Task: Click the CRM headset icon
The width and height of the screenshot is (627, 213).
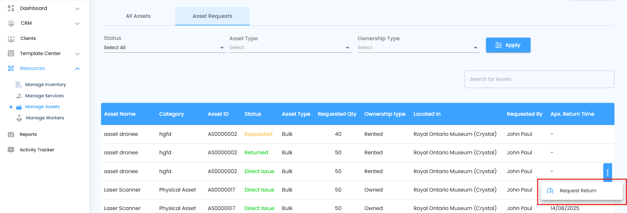Action: (11, 23)
